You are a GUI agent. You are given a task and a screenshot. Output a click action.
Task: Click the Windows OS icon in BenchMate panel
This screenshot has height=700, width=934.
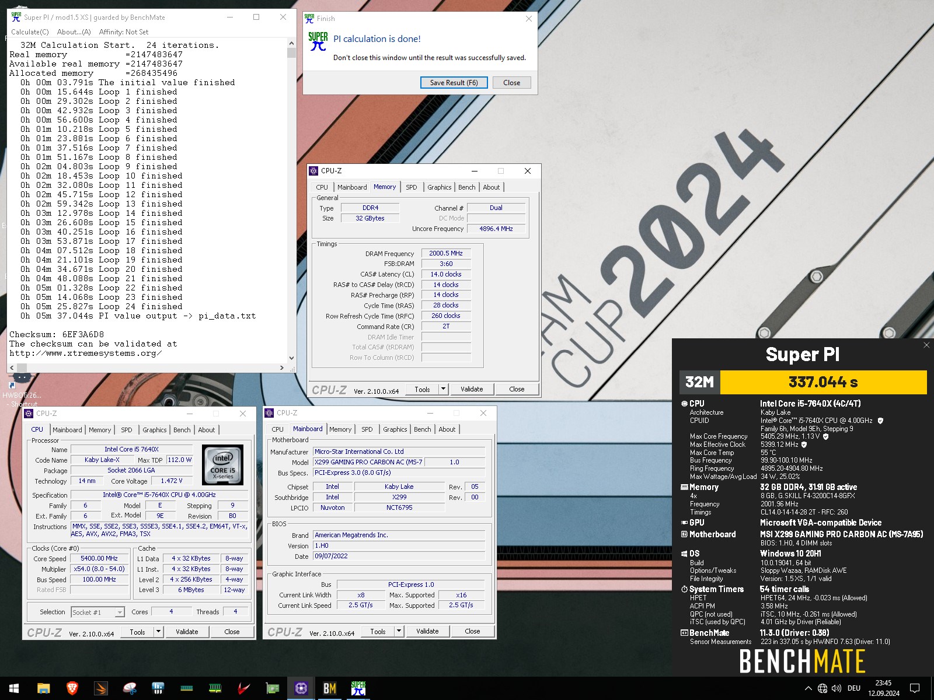click(x=684, y=554)
